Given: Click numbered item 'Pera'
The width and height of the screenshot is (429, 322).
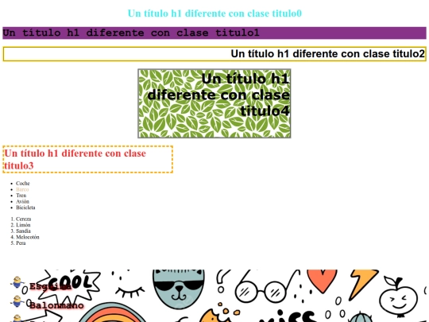Looking at the screenshot, I should click(21, 242).
